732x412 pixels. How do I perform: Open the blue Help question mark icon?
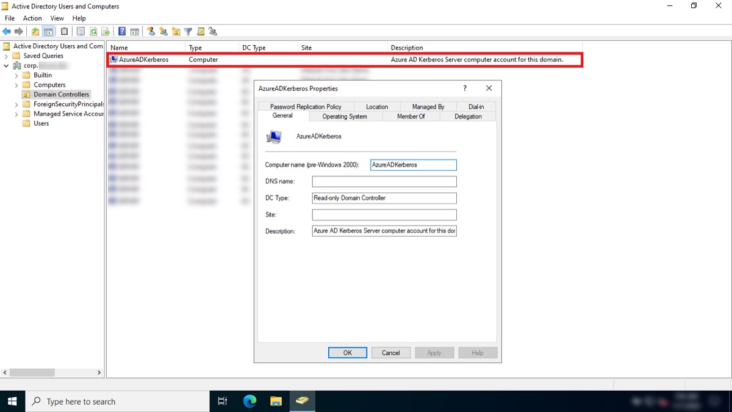(122, 31)
